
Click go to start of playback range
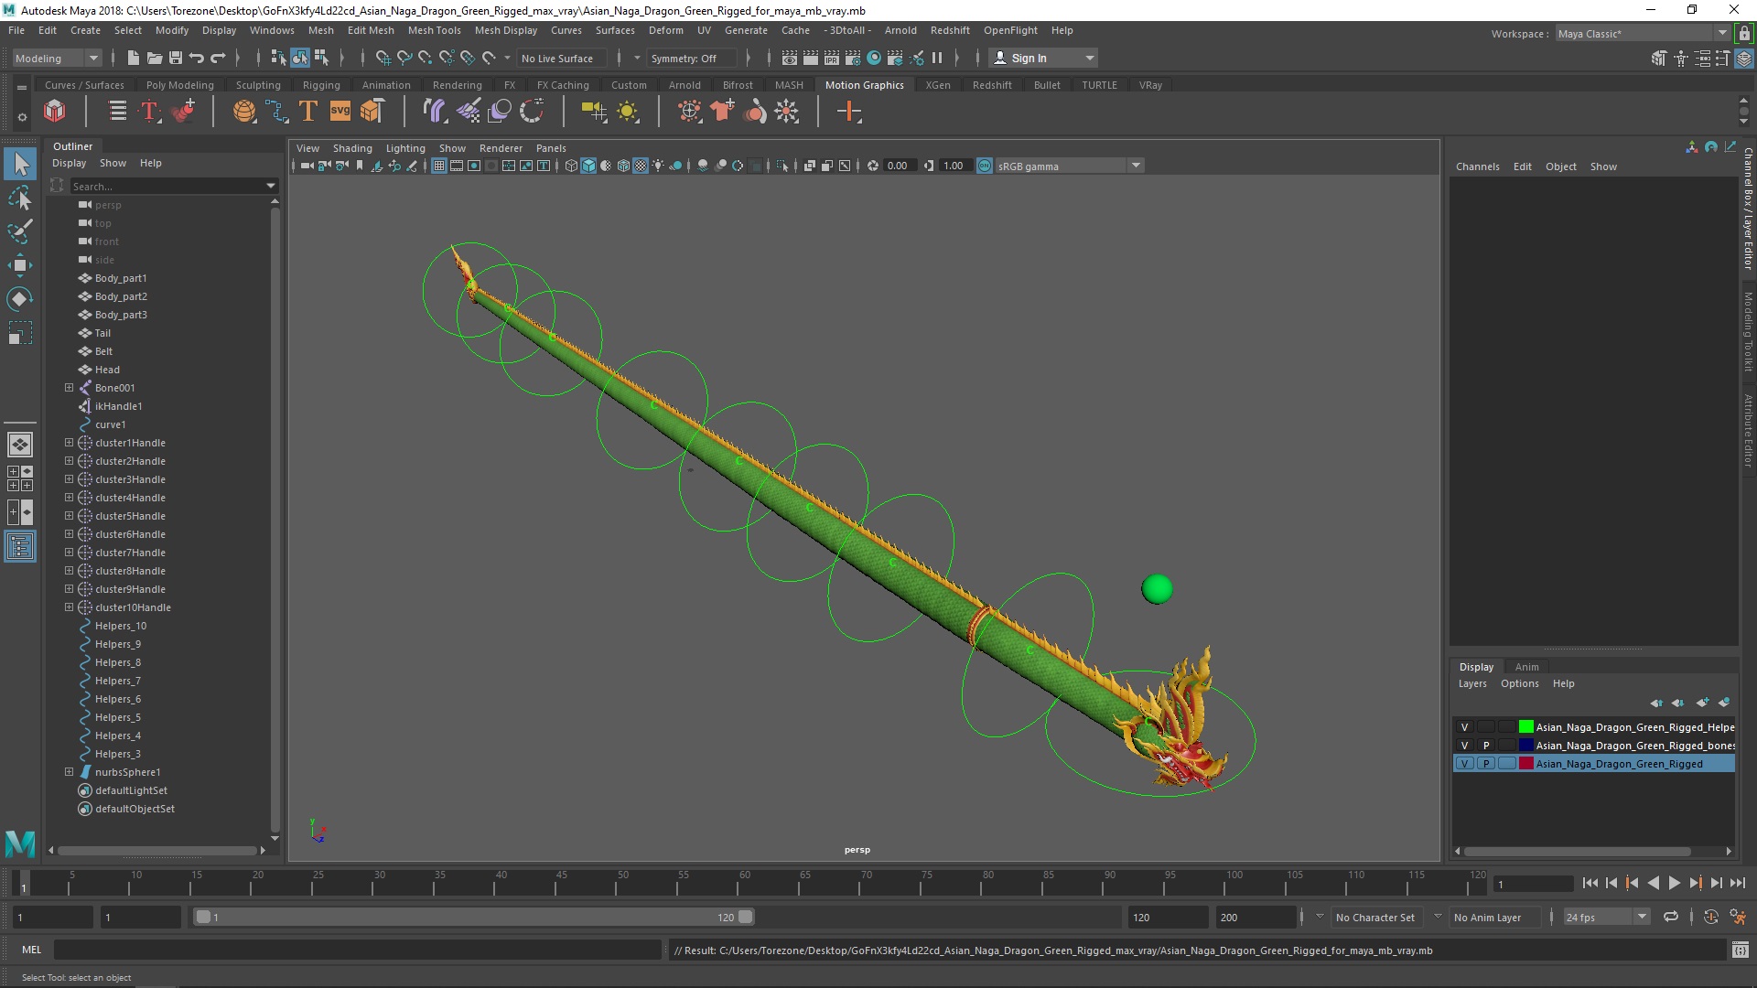click(1590, 883)
